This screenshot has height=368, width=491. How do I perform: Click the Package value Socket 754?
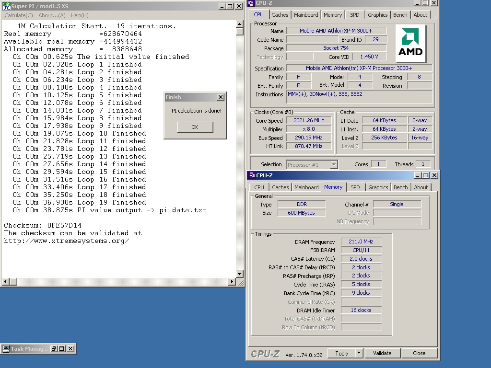tap(336, 48)
